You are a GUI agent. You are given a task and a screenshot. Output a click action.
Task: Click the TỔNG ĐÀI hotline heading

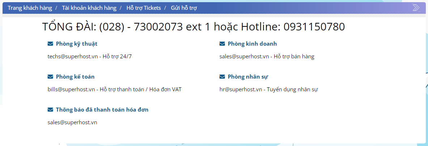[x=193, y=27]
